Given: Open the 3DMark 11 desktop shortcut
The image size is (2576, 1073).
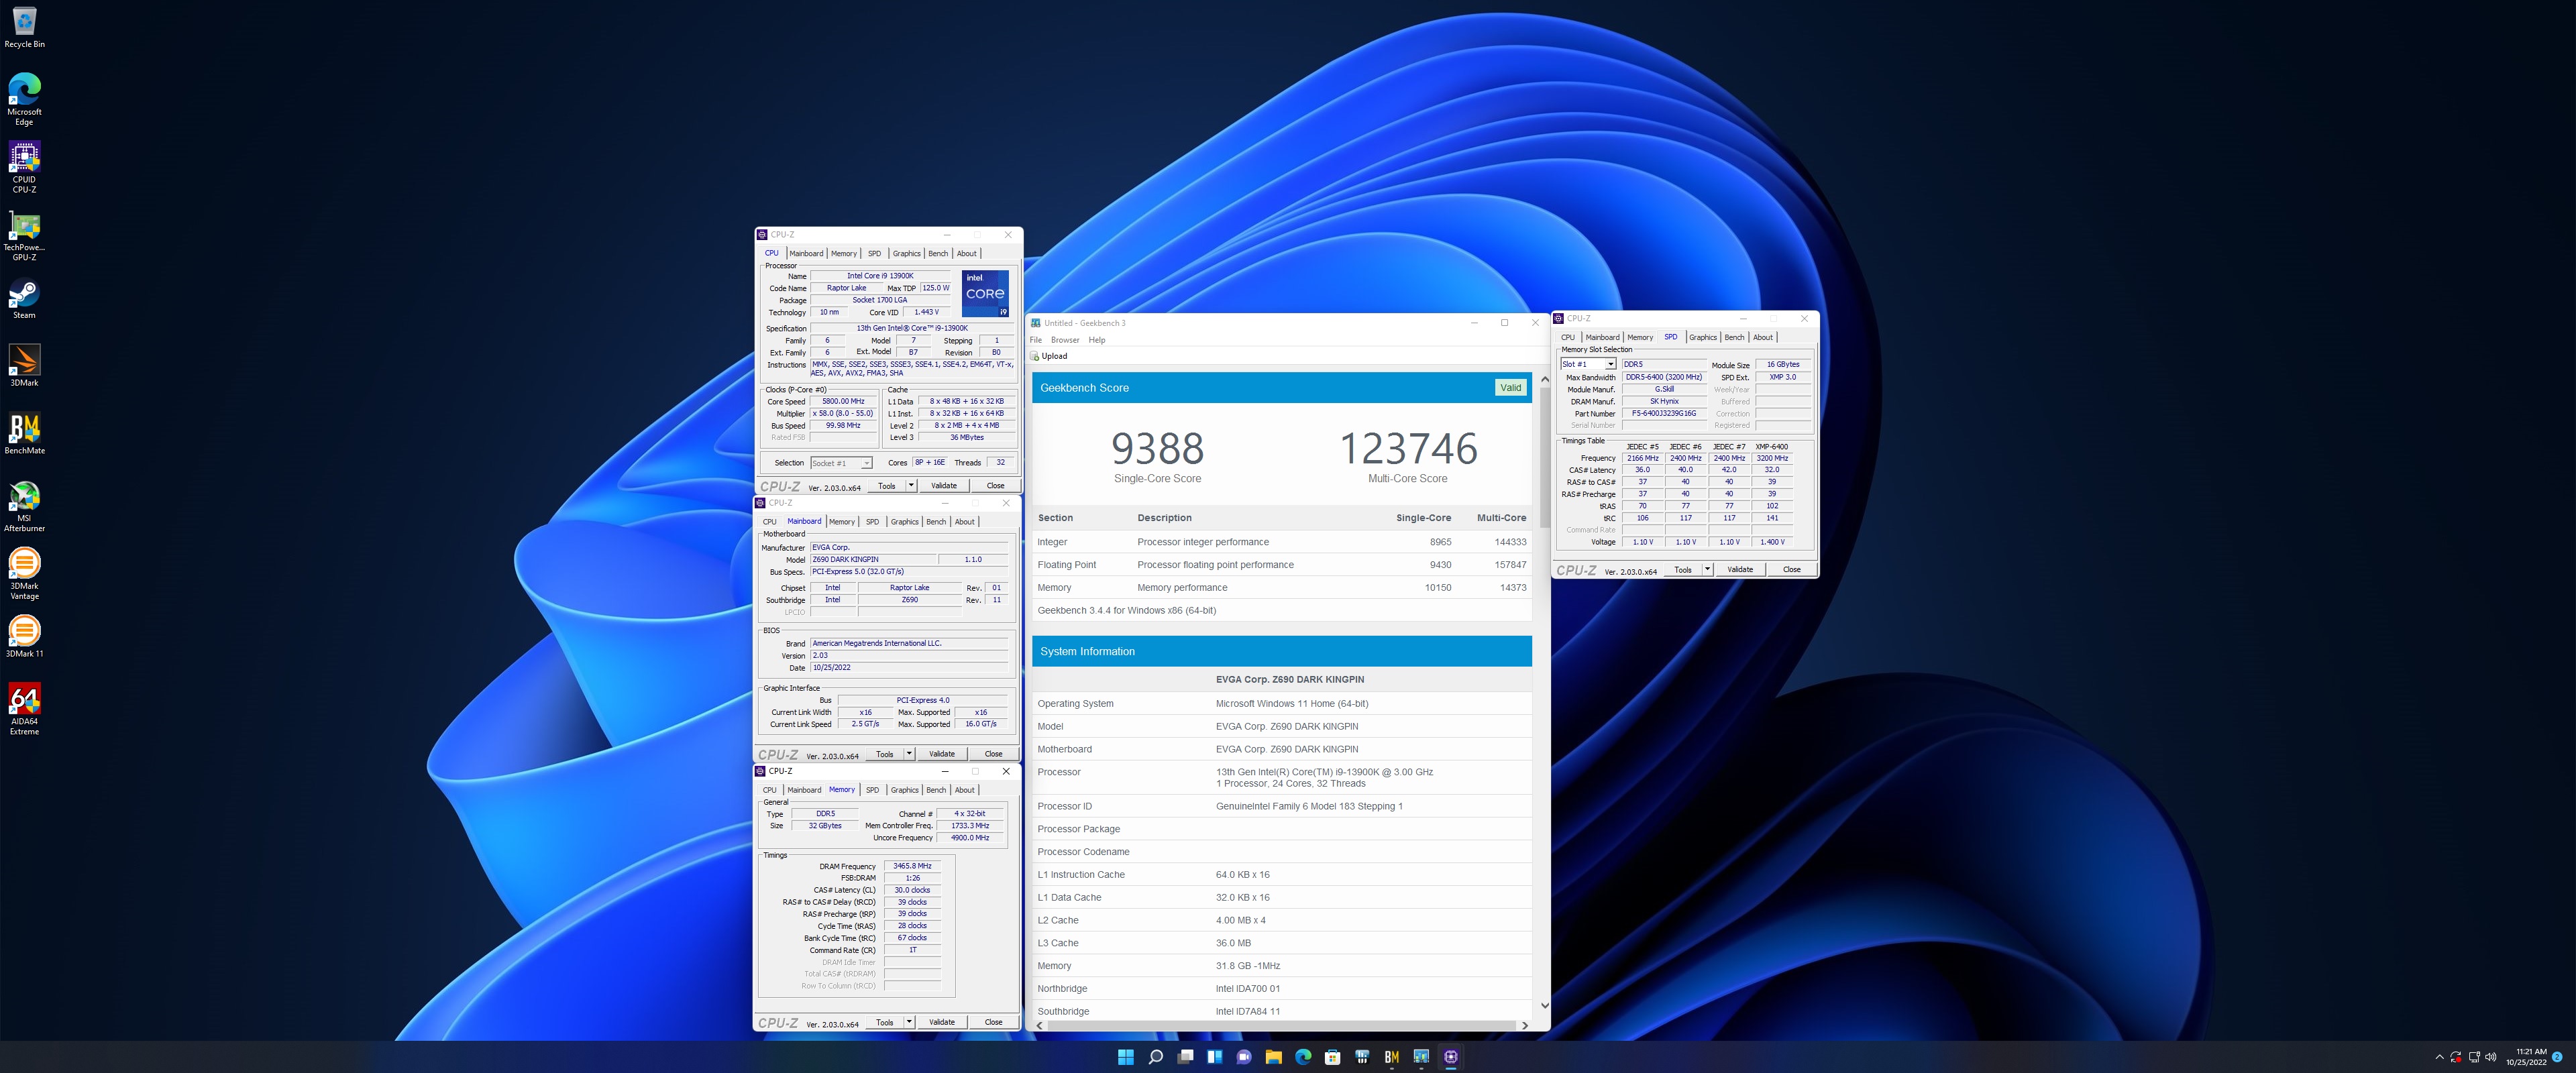Looking at the screenshot, I should coord(24,637).
